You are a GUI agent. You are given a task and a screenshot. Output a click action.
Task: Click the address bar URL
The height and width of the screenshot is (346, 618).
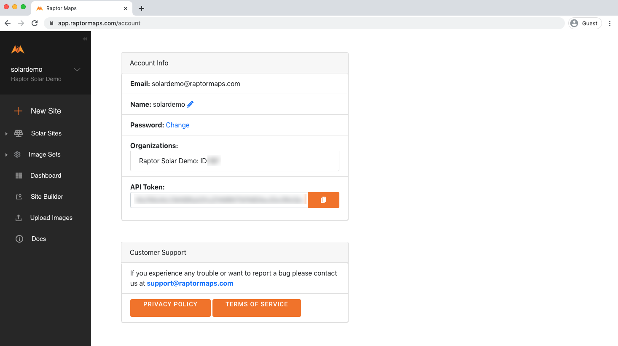tap(99, 23)
